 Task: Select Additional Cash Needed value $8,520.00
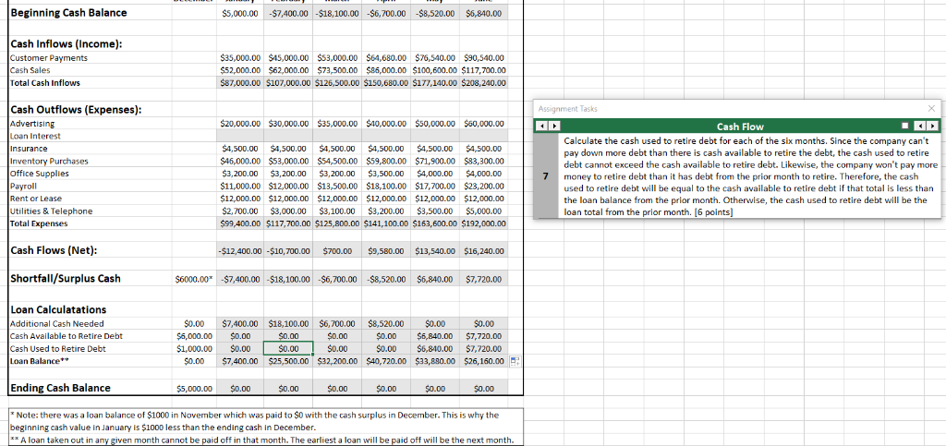(387, 324)
